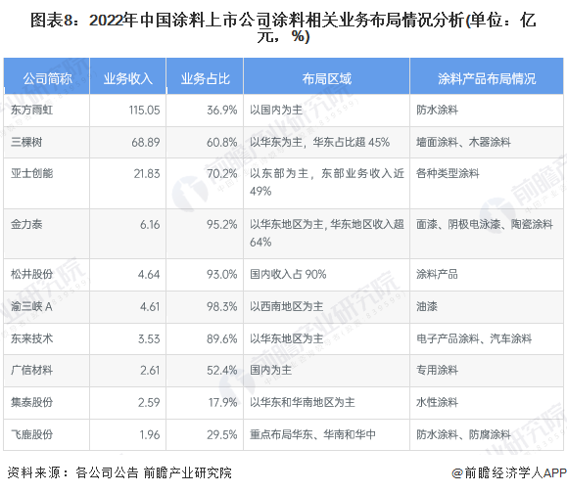
Task: Click the revenue value 21.83
Action: [x=147, y=174]
